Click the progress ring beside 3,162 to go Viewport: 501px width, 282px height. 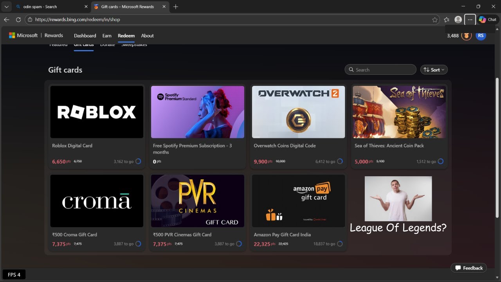click(x=138, y=161)
